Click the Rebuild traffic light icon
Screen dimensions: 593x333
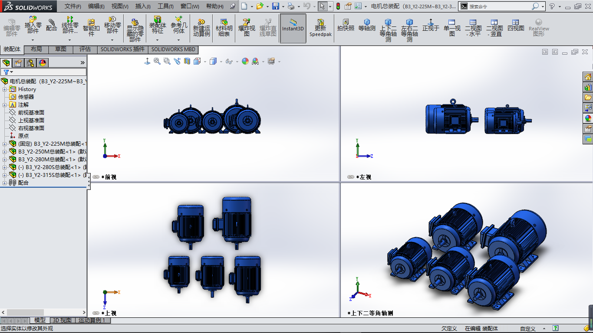(x=338, y=6)
